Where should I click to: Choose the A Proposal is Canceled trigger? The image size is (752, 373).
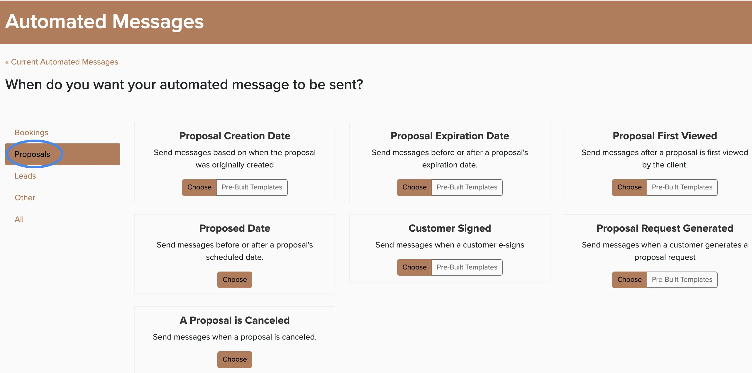pyautogui.click(x=235, y=360)
